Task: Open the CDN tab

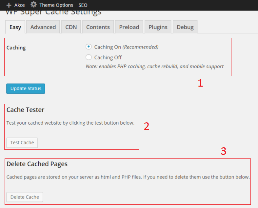Action: click(71, 27)
